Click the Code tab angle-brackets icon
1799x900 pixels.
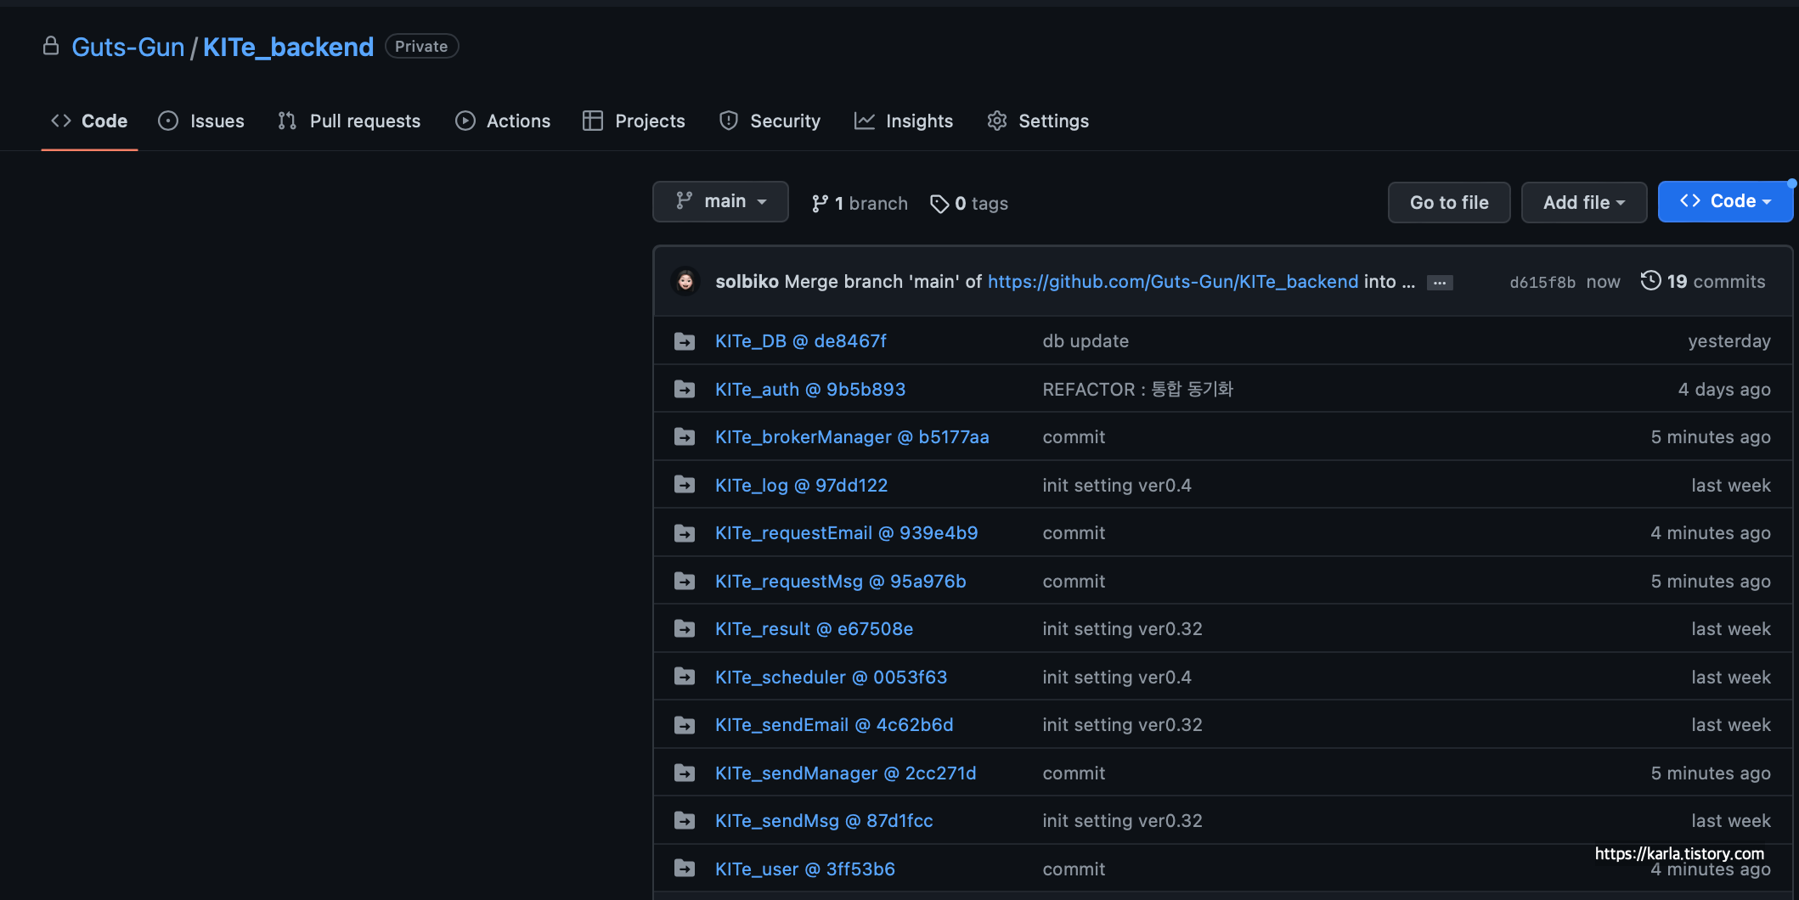coord(61,121)
